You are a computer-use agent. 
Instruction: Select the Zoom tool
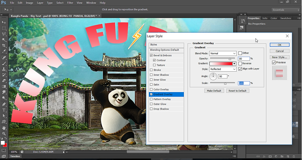click(4, 134)
